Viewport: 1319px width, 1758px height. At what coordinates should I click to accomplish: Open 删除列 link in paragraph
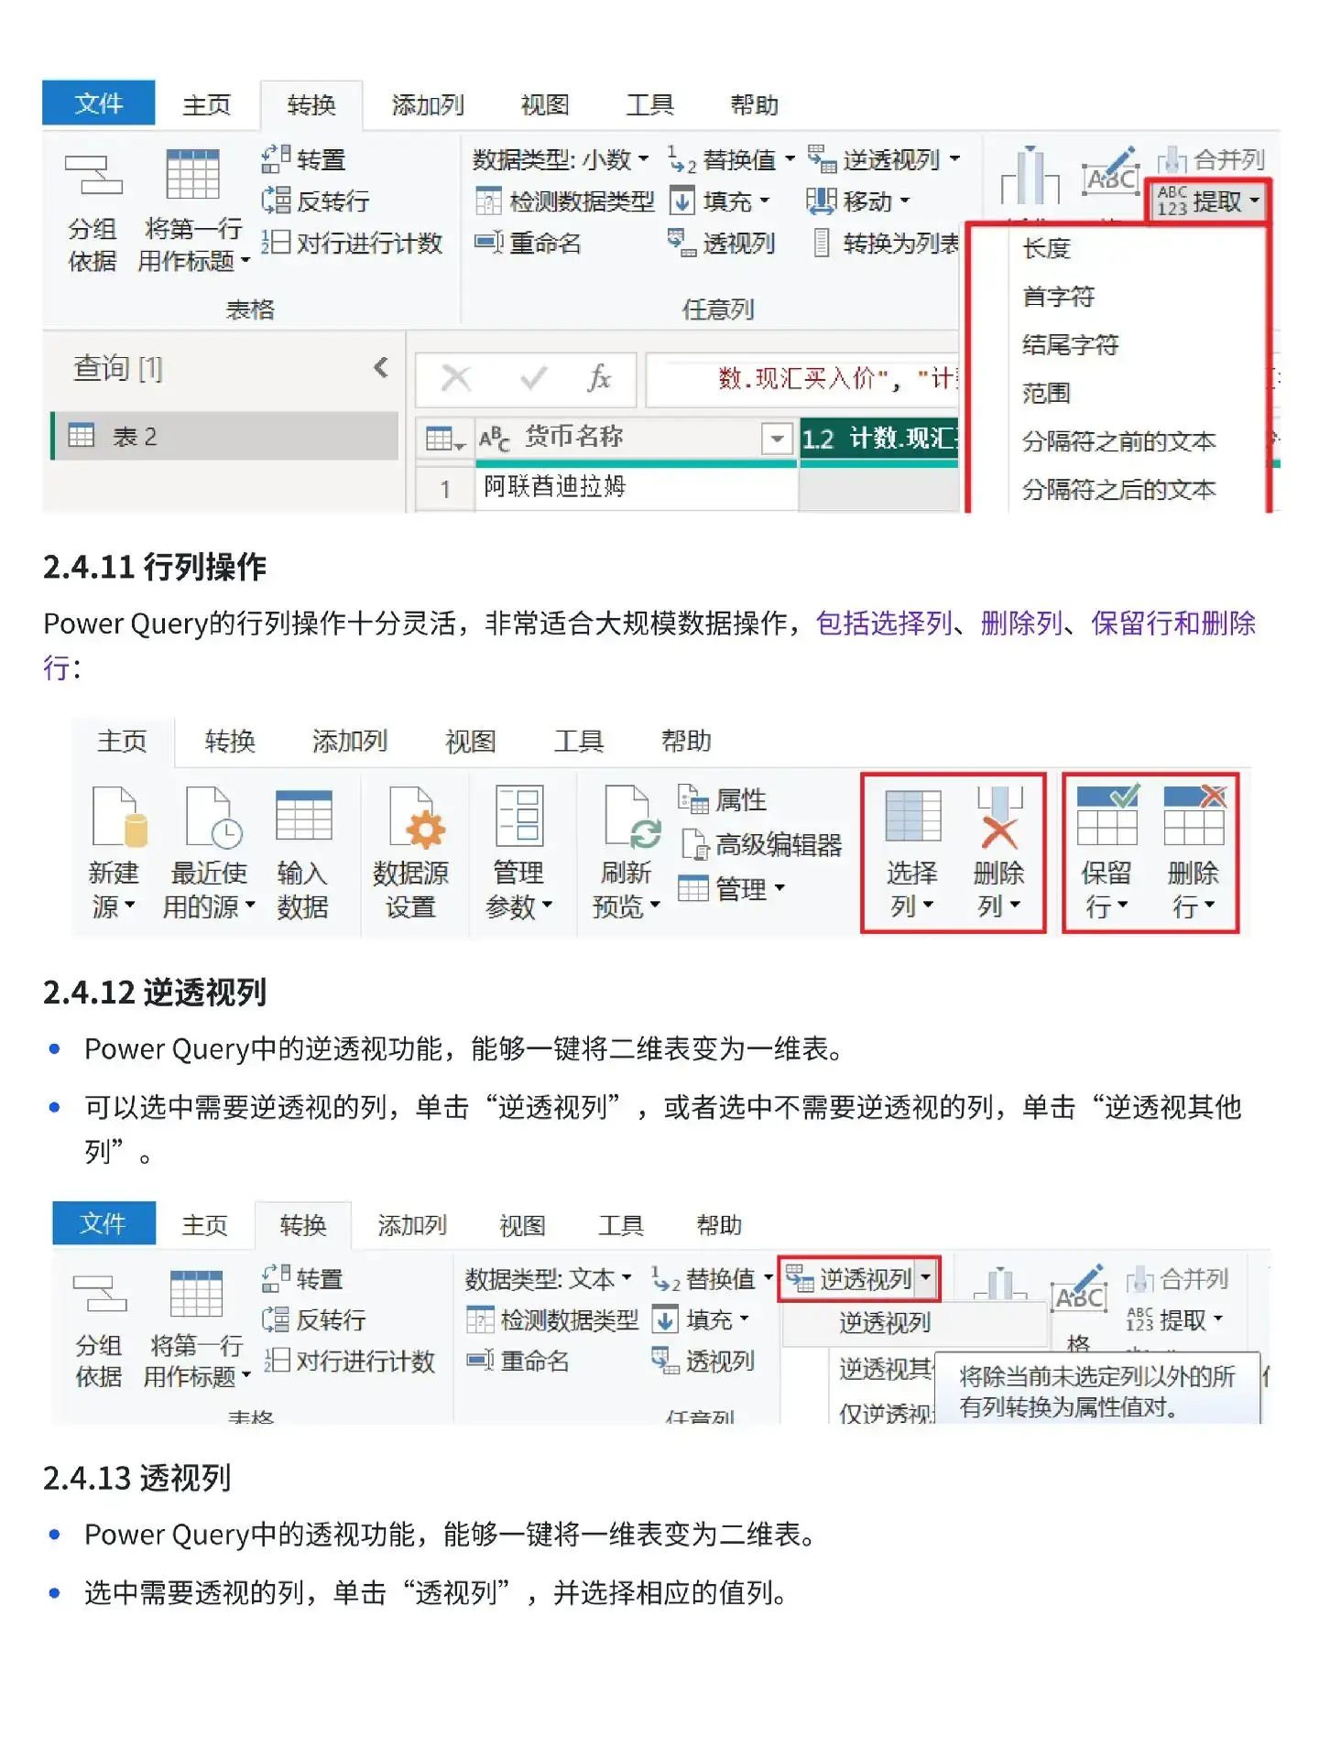pyautogui.click(x=1021, y=624)
